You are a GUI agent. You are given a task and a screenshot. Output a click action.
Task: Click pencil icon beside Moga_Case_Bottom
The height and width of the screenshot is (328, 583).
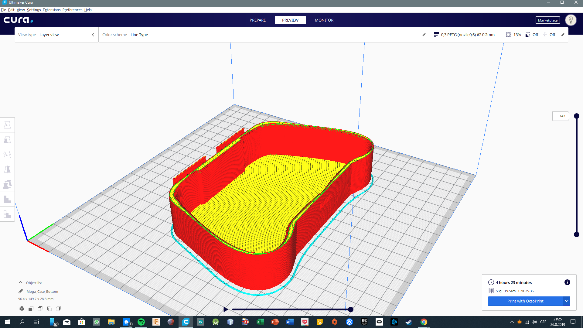tap(21, 291)
